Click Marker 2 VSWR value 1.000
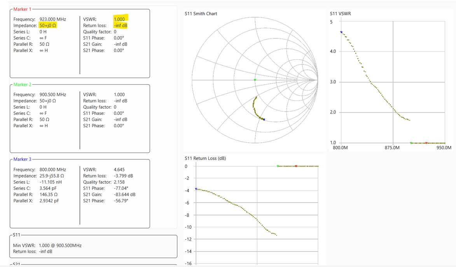The height and width of the screenshot is (267, 456). tap(119, 95)
